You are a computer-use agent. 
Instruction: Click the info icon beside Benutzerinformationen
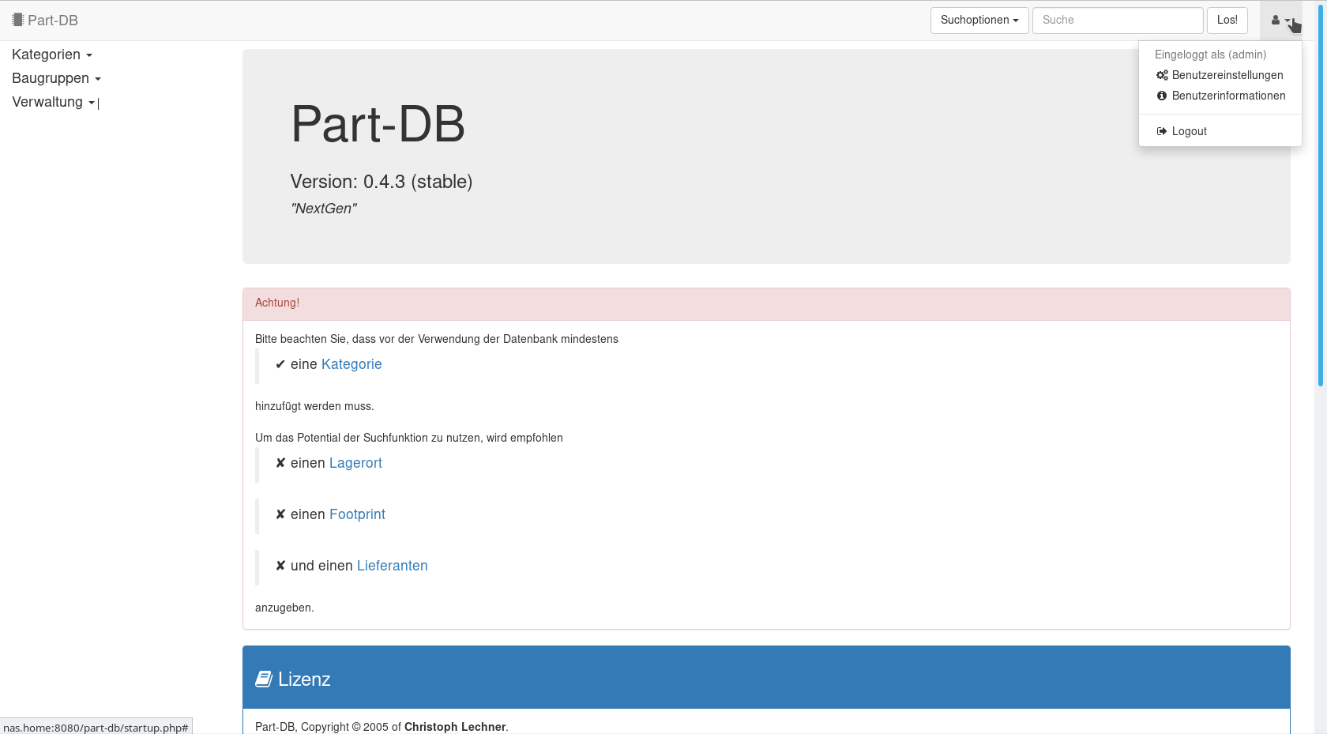(1162, 96)
